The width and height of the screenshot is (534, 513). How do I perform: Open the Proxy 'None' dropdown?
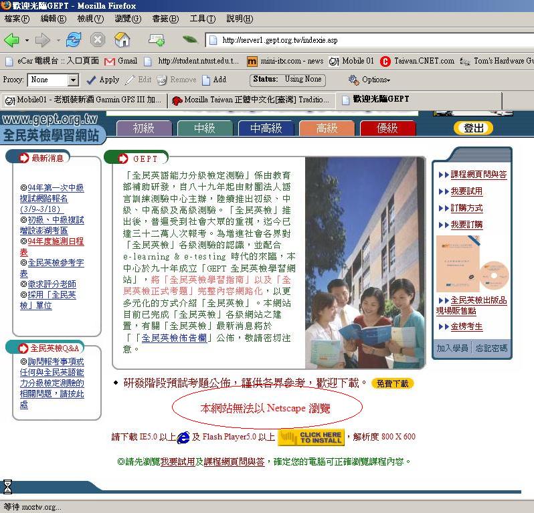[x=54, y=80]
